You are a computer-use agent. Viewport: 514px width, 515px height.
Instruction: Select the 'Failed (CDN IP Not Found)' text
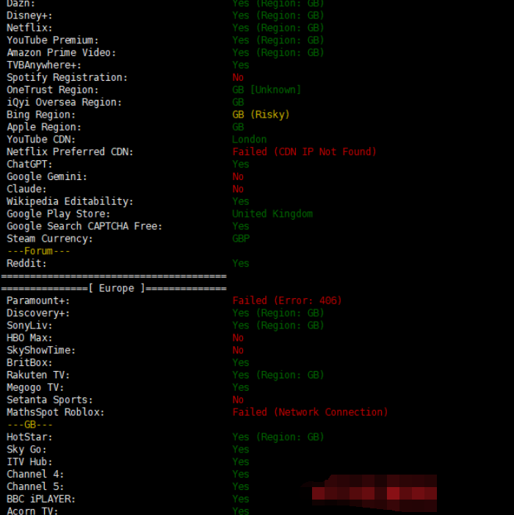(x=304, y=152)
